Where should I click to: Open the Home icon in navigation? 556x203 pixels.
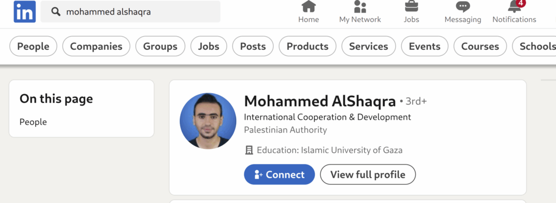pos(308,6)
